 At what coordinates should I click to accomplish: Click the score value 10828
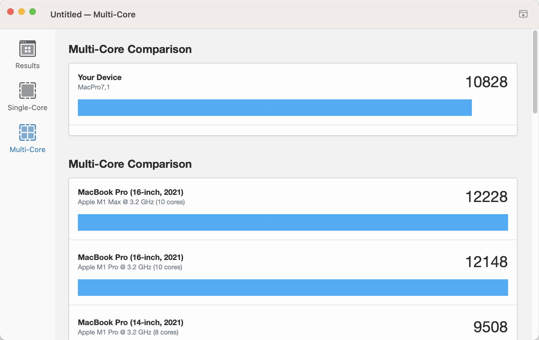pyautogui.click(x=486, y=82)
